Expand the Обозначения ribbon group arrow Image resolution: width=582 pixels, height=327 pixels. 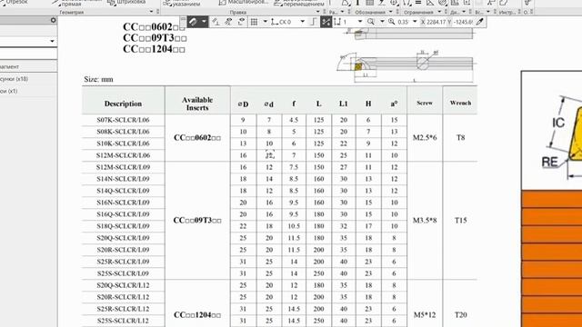(x=390, y=12)
